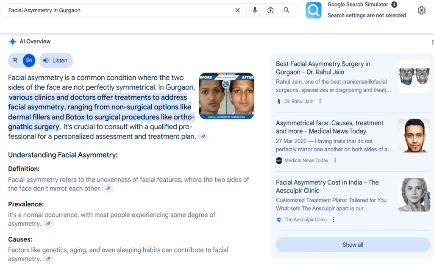
Task: Open the man's face thumbnail for Medical News Today
Action: tap(414, 136)
